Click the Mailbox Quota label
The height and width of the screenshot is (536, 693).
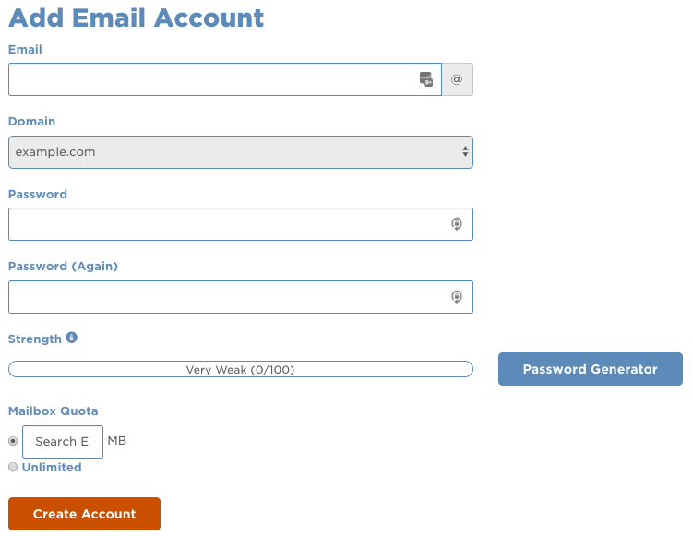[x=53, y=411]
